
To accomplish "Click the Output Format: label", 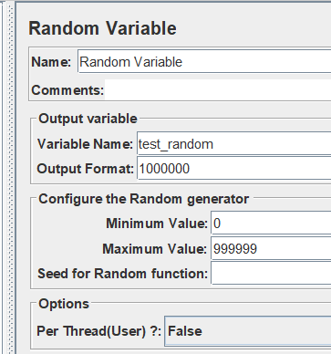I will tap(85, 169).
